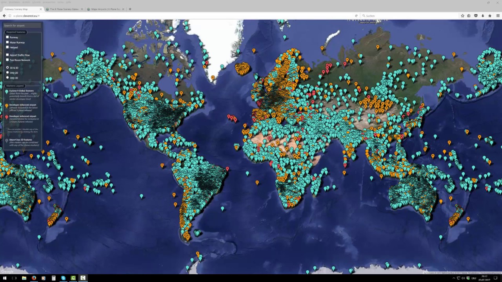This screenshot has height=282, width=502.
Task: Open the Firefox hamburger menu
Action: (498, 16)
